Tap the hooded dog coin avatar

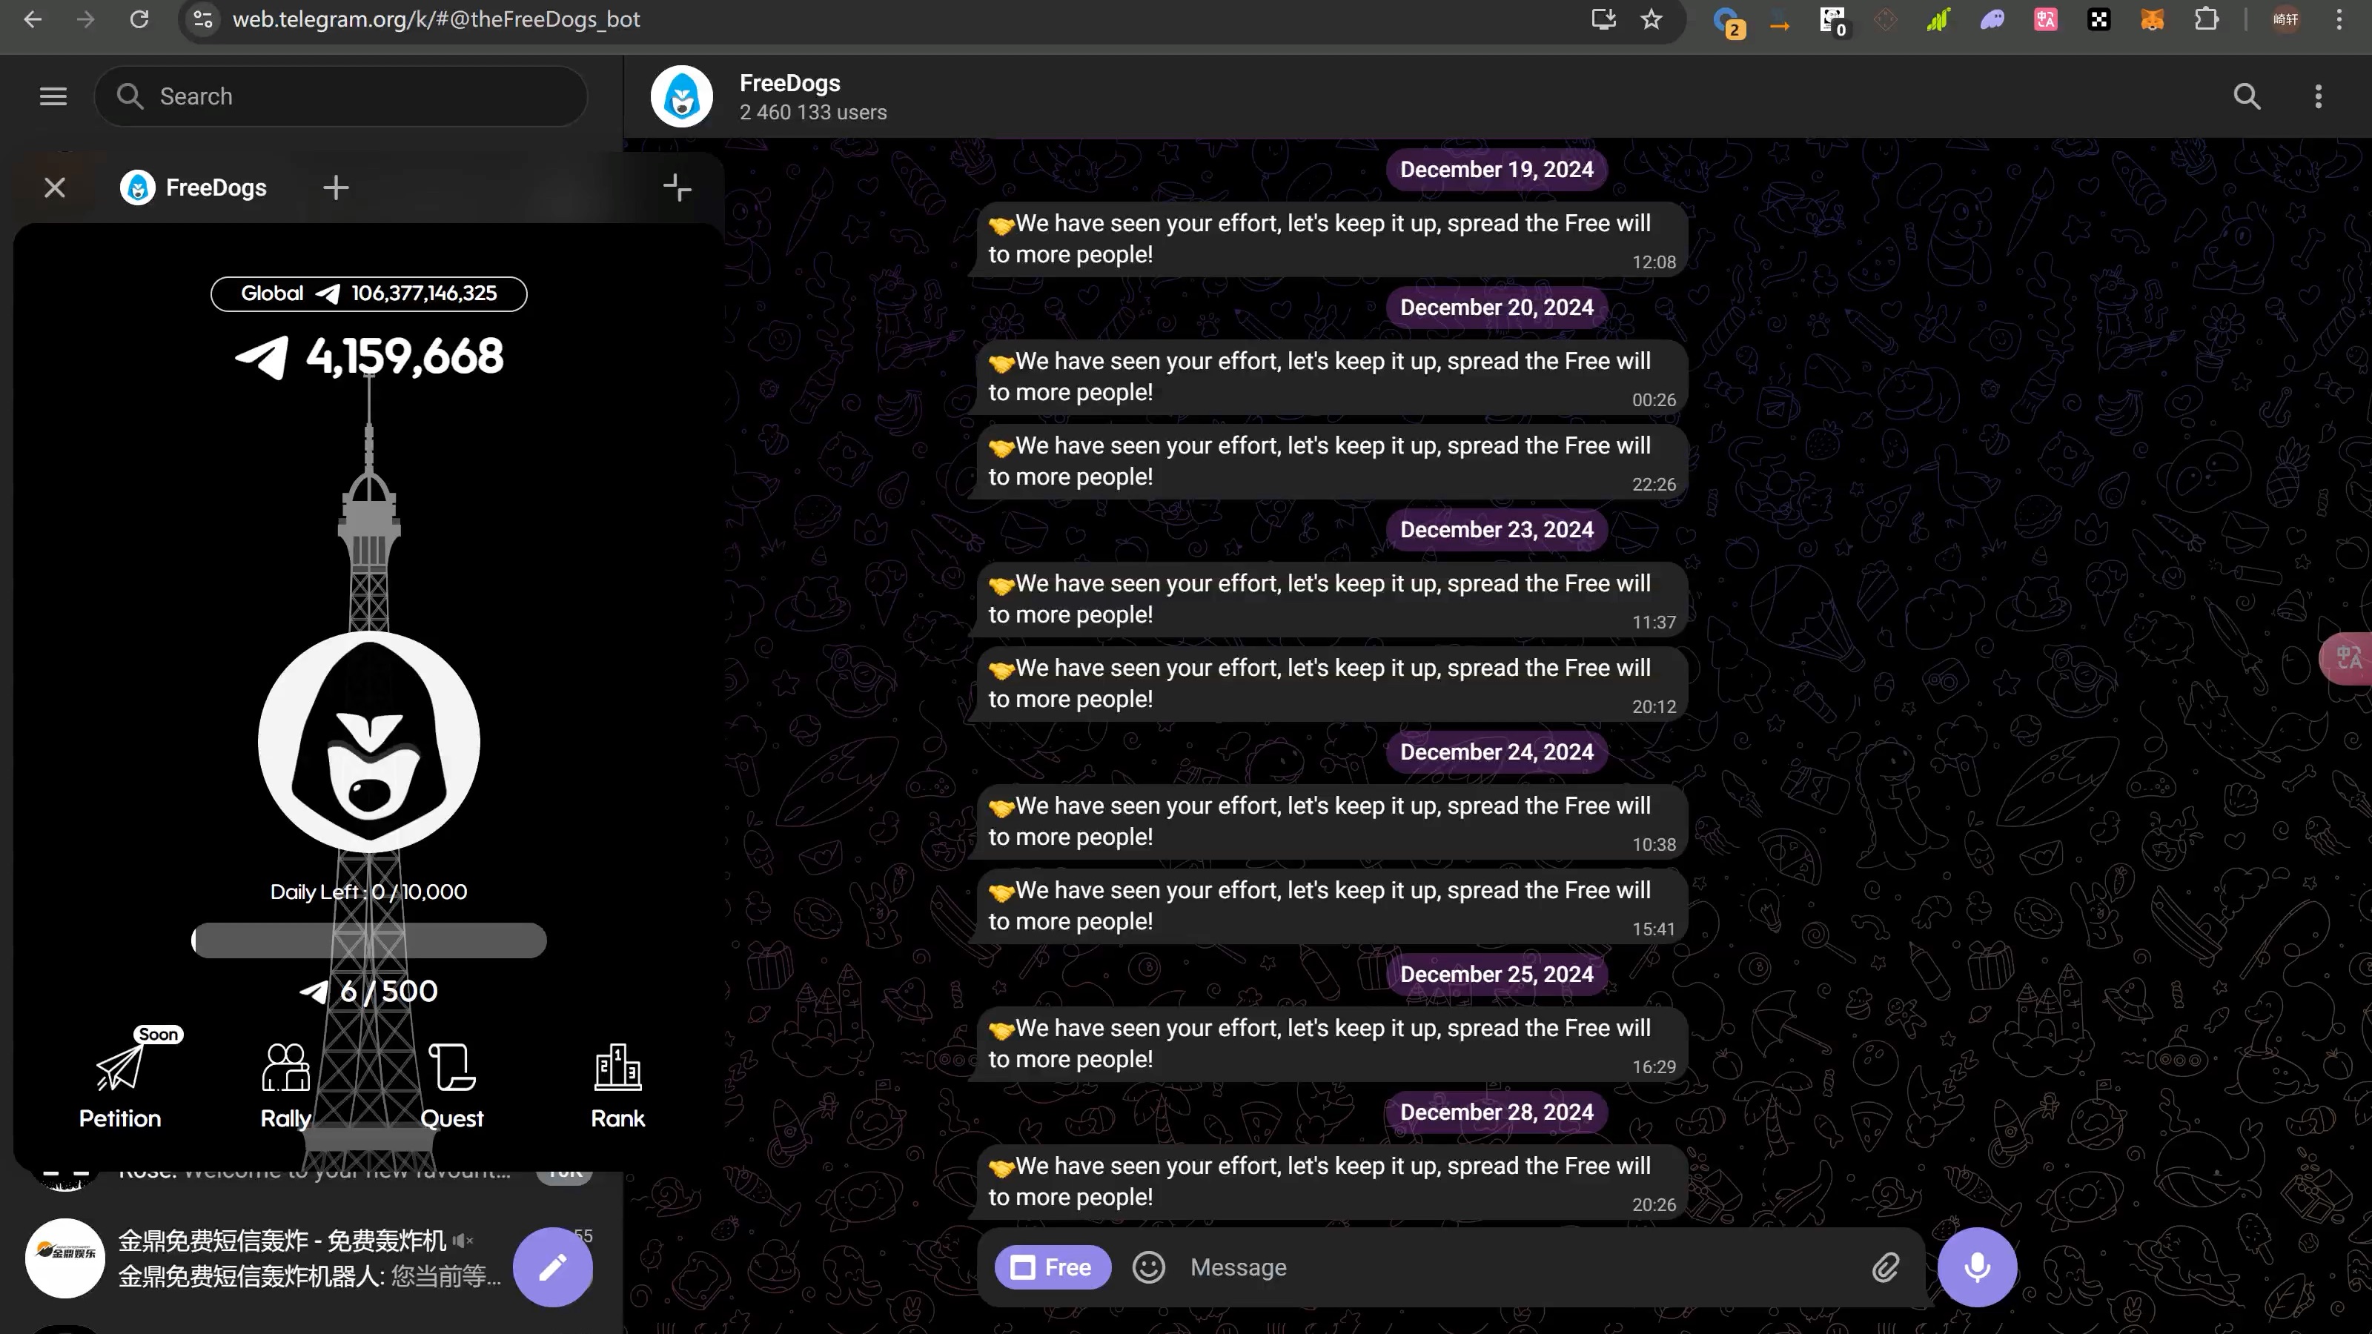click(x=369, y=742)
